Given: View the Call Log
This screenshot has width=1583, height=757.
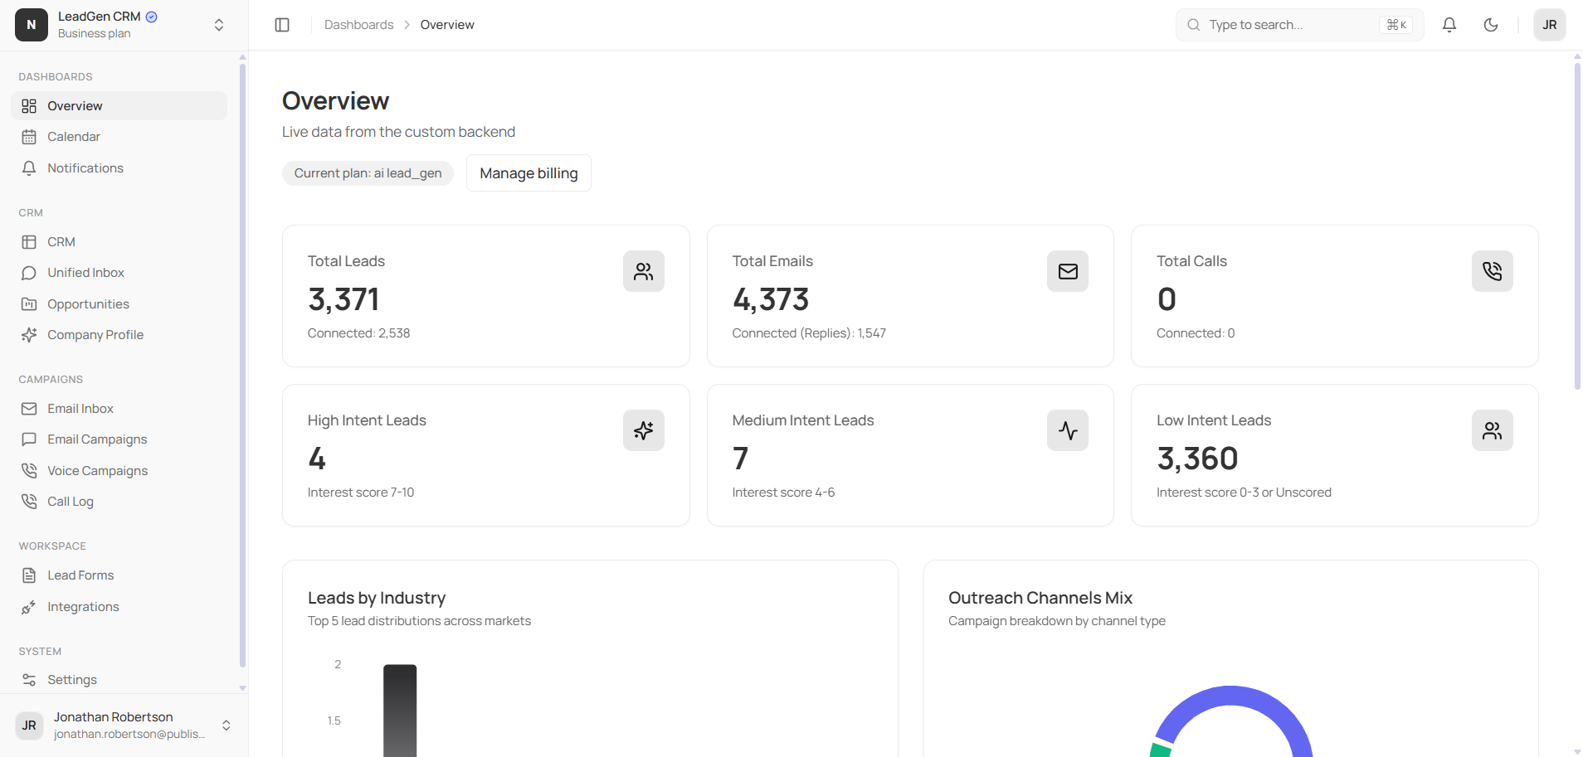Looking at the screenshot, I should coord(119,502).
